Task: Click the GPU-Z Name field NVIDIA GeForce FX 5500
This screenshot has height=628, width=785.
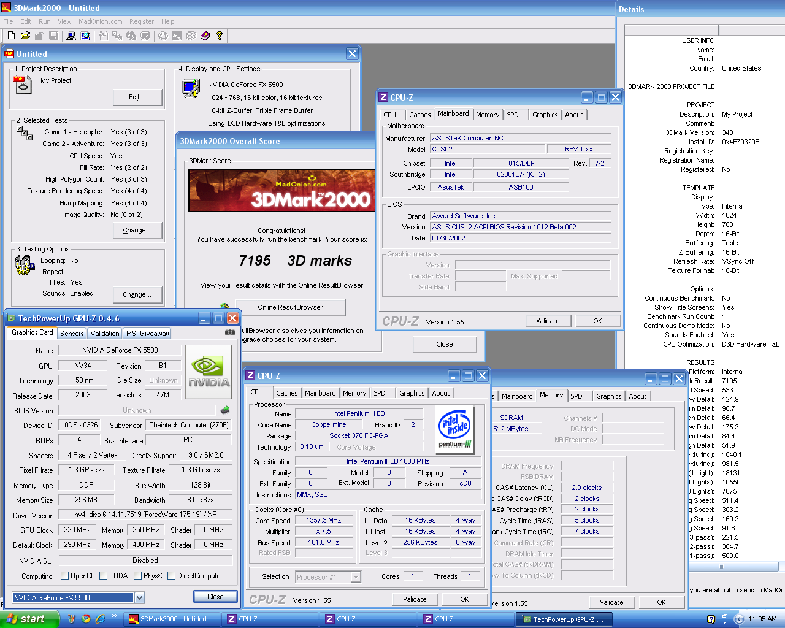Action: pyautogui.click(x=120, y=350)
